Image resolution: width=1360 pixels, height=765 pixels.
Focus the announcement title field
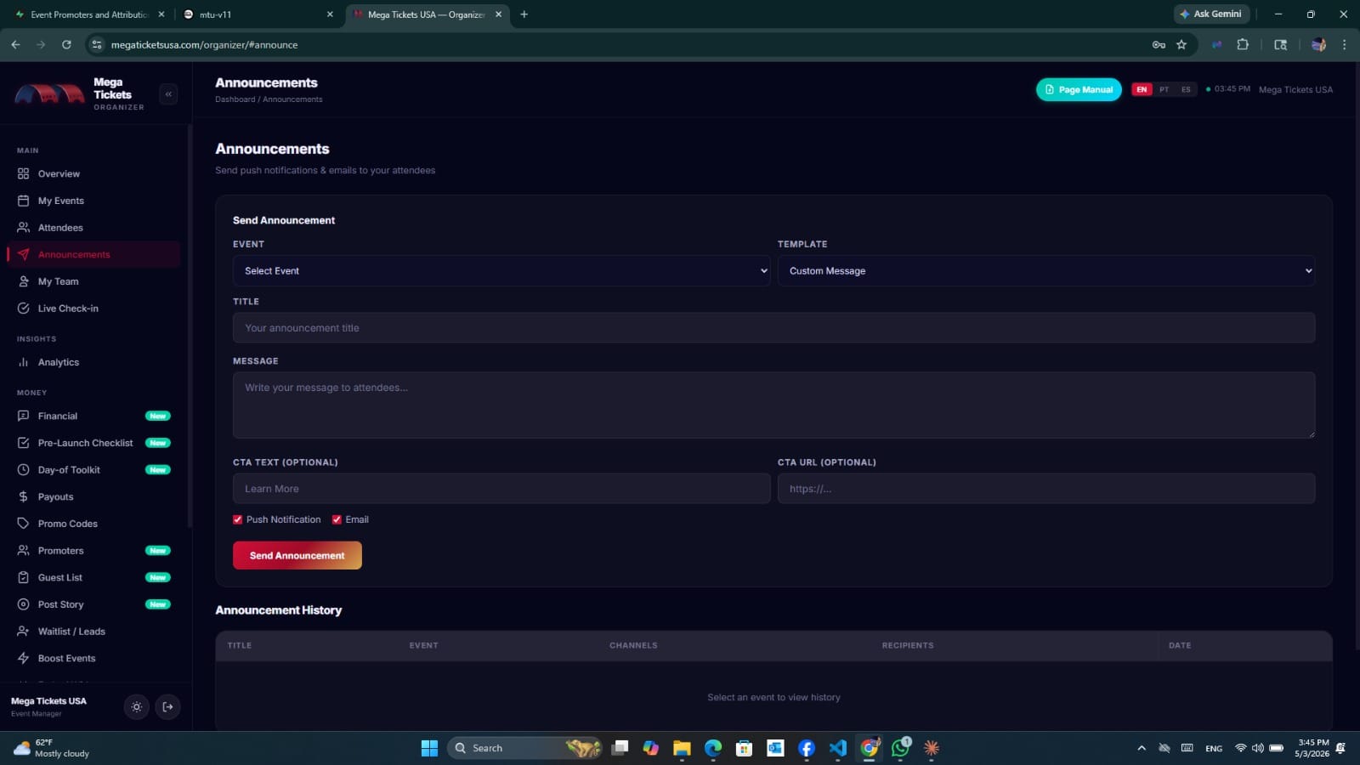(x=773, y=327)
